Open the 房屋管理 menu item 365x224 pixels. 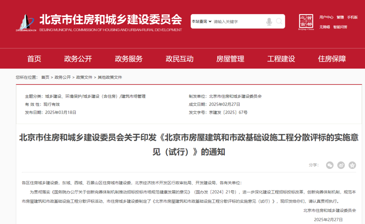click(230, 58)
